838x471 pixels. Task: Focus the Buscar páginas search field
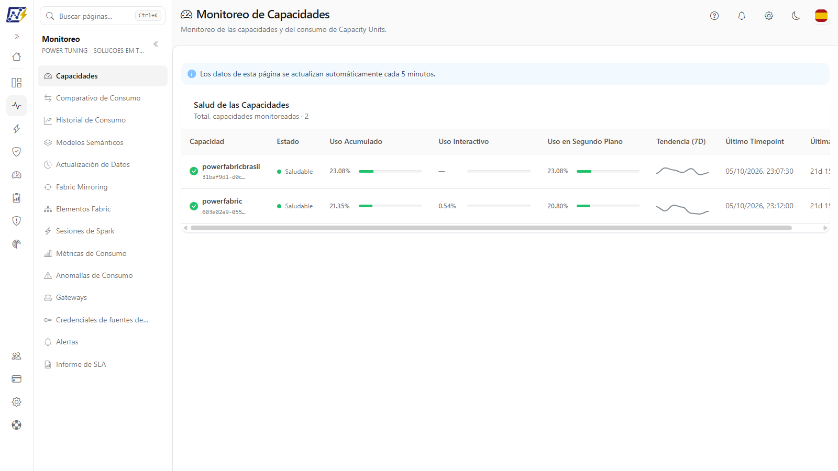click(103, 16)
